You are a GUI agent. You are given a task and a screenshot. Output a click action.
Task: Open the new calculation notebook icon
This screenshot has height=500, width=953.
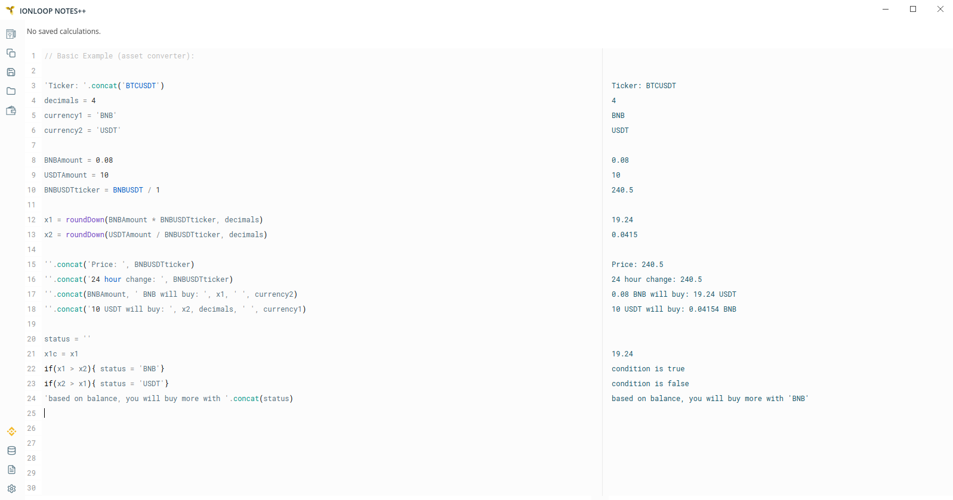11,34
